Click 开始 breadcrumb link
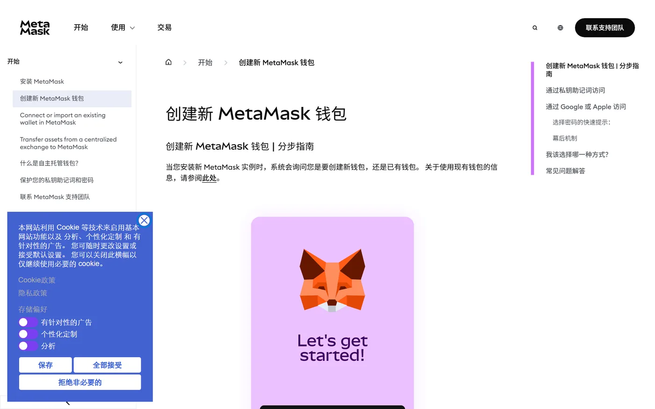The width and height of the screenshot is (655, 409). pos(205,63)
